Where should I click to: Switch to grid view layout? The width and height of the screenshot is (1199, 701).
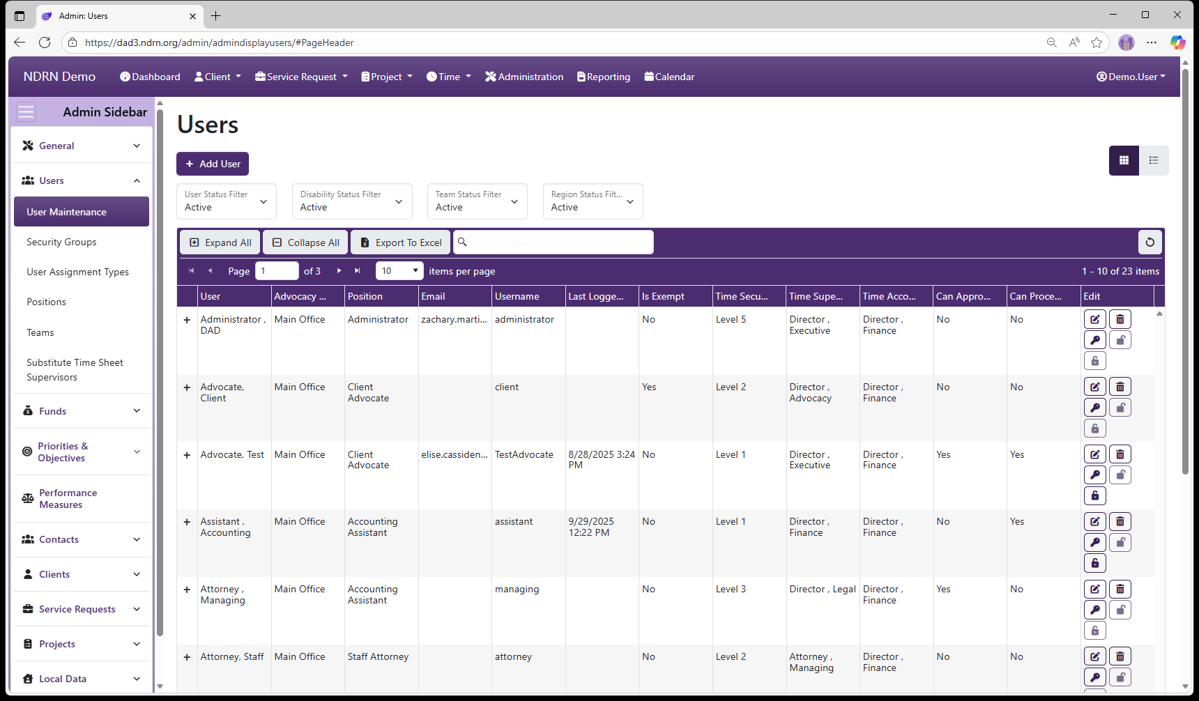click(x=1124, y=160)
